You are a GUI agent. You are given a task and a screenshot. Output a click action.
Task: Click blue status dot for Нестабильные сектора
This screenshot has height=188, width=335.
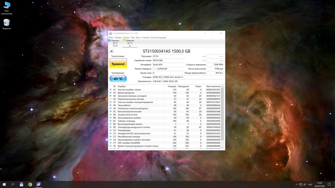point(111,137)
